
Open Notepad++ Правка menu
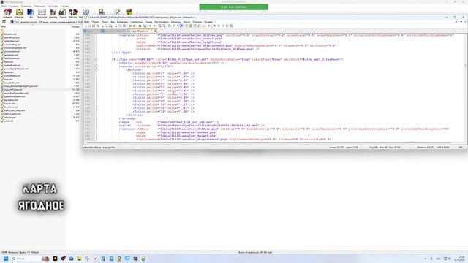[96, 22]
